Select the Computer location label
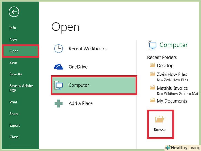The width and height of the screenshot is (201, 151). [79, 85]
